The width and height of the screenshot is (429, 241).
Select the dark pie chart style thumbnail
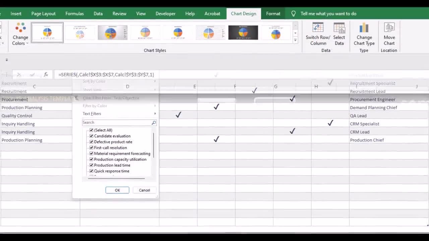[x=243, y=32]
